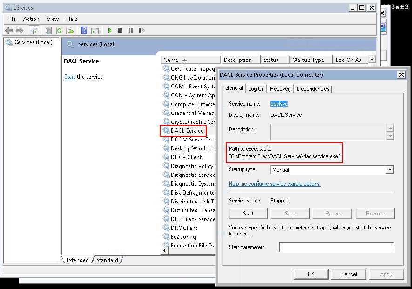Open Properties via toolbar icon
Screen dimensions: 412x289
coord(48,31)
